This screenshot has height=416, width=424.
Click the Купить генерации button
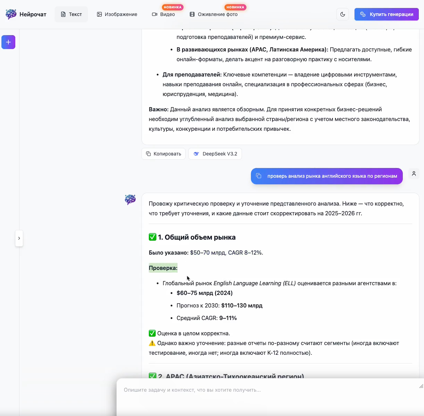[386, 14]
